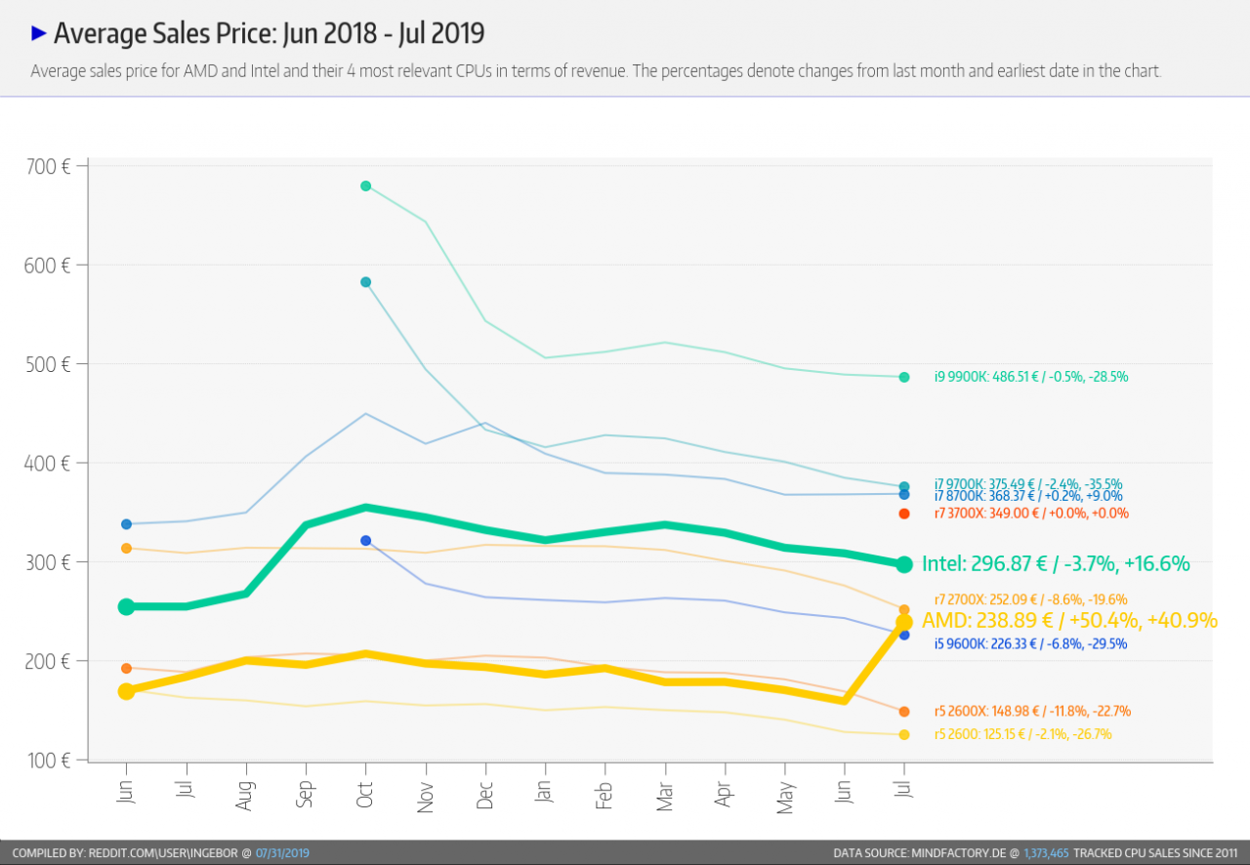Image resolution: width=1250 pixels, height=865 pixels.
Task: Click the r5 2600 endpoint dot in July
Action: click(904, 735)
